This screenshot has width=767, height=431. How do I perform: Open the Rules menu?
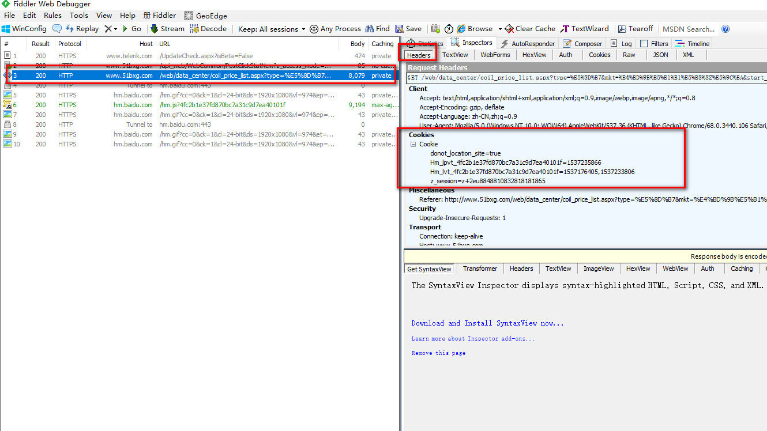click(x=52, y=16)
